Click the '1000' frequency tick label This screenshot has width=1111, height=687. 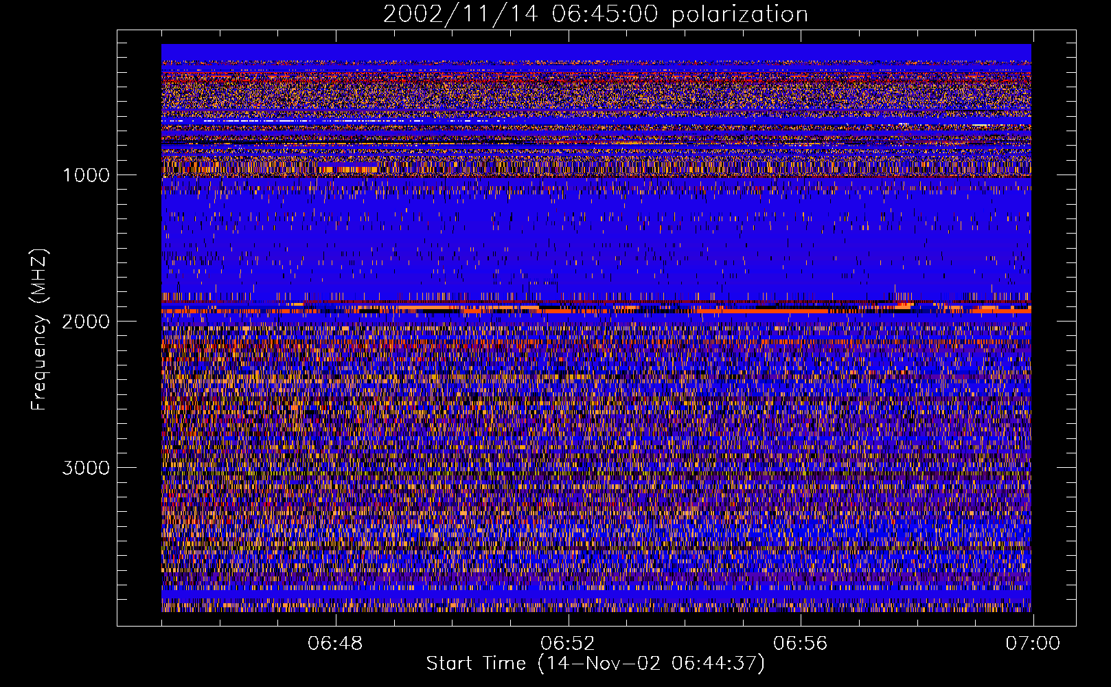coord(86,175)
